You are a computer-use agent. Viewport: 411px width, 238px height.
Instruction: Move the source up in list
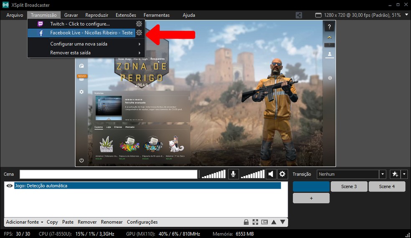[274, 222]
